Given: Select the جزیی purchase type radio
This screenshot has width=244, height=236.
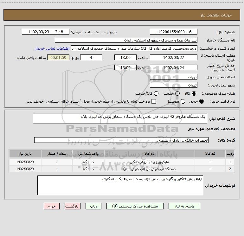Looking at the screenshot, I should 202,101.
